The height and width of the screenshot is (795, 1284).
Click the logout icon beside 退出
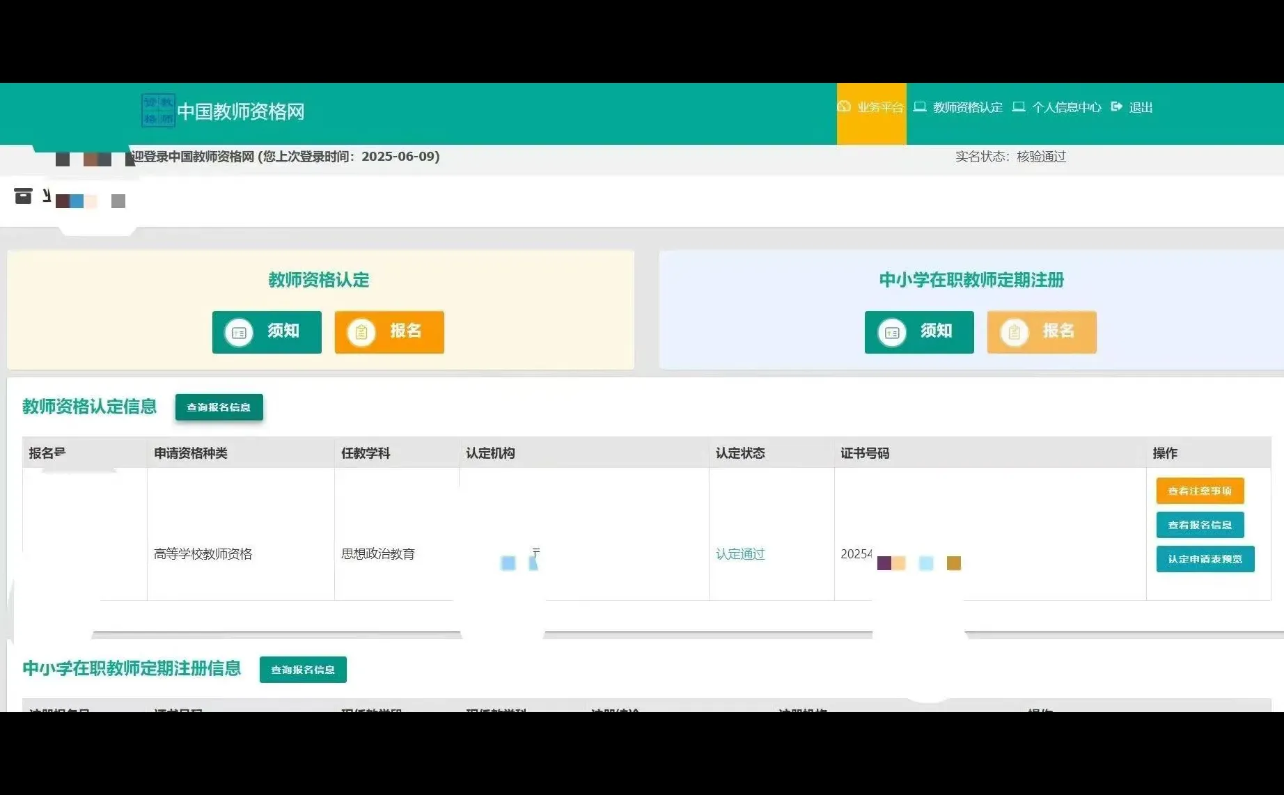(1117, 107)
